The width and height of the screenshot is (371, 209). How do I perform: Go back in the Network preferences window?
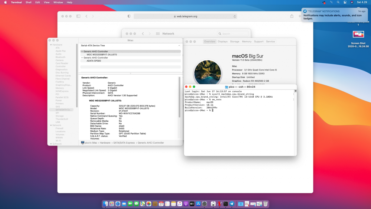143,34
